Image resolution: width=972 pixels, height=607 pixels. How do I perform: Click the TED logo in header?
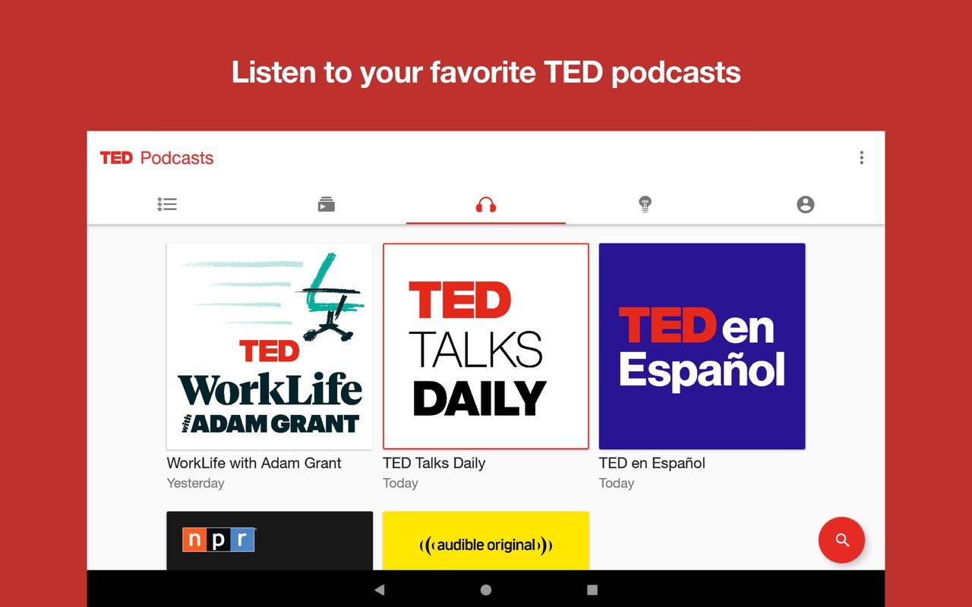point(116,158)
